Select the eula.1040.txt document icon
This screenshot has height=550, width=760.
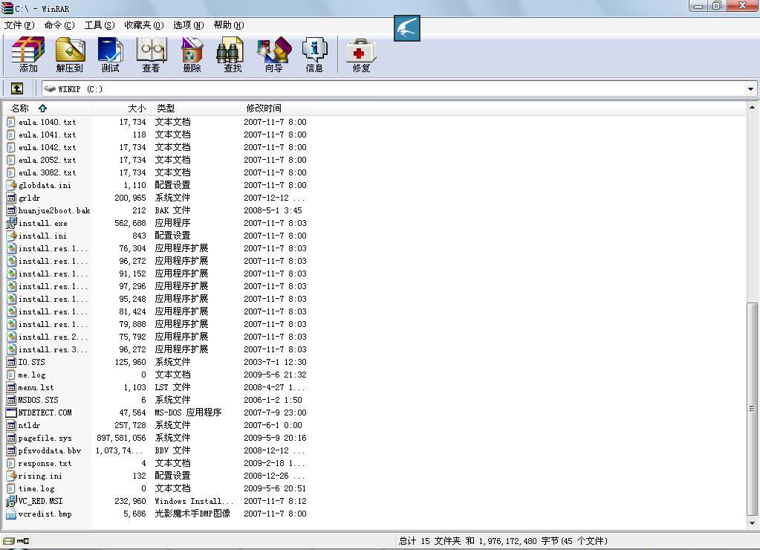[x=11, y=122]
